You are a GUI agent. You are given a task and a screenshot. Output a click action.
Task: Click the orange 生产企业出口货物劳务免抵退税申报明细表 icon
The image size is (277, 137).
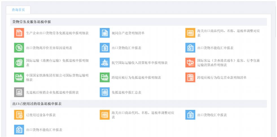[x=19, y=33]
